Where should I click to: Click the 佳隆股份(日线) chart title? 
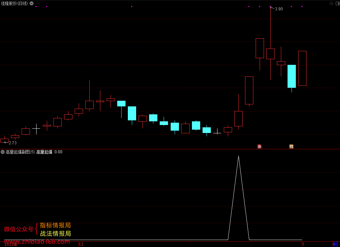[x=14, y=3]
